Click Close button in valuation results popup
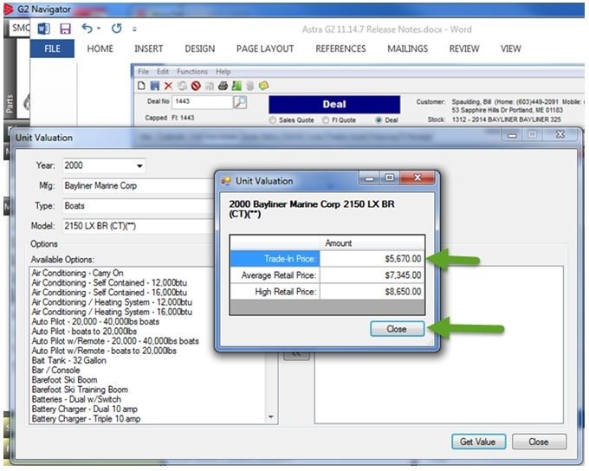The width and height of the screenshot is (589, 471). (x=397, y=329)
